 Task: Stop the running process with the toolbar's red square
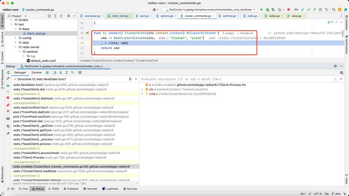pos(289,9)
